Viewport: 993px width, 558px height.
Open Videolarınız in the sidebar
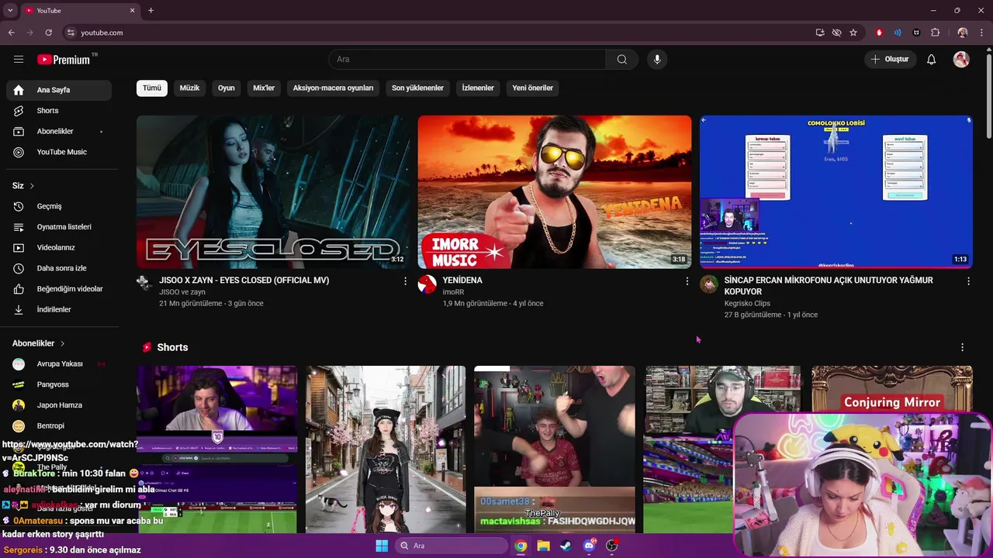pyautogui.click(x=59, y=247)
